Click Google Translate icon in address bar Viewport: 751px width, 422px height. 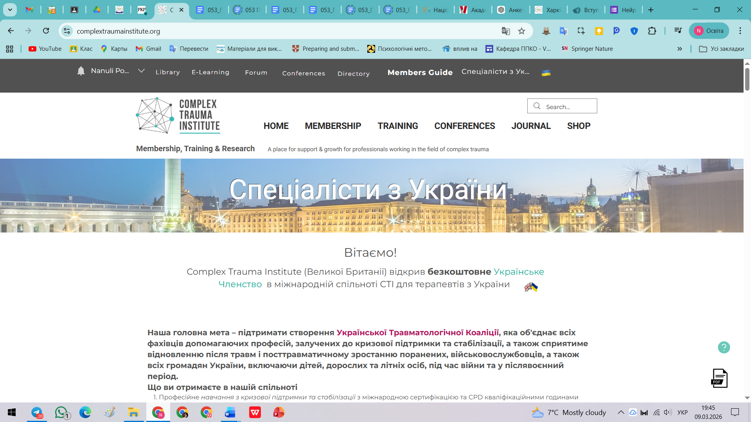[x=506, y=31]
